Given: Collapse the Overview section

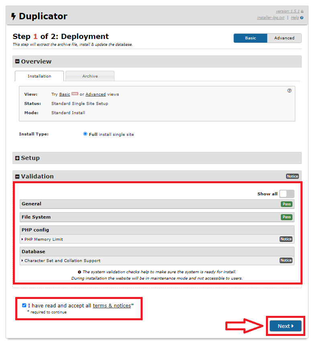Looking at the screenshot, I should tap(17, 61).
